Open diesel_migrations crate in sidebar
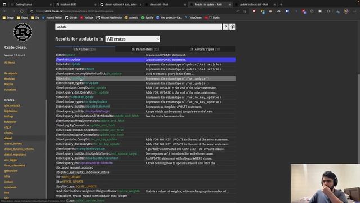The height and width of the screenshot is (203, 360). 15,155
